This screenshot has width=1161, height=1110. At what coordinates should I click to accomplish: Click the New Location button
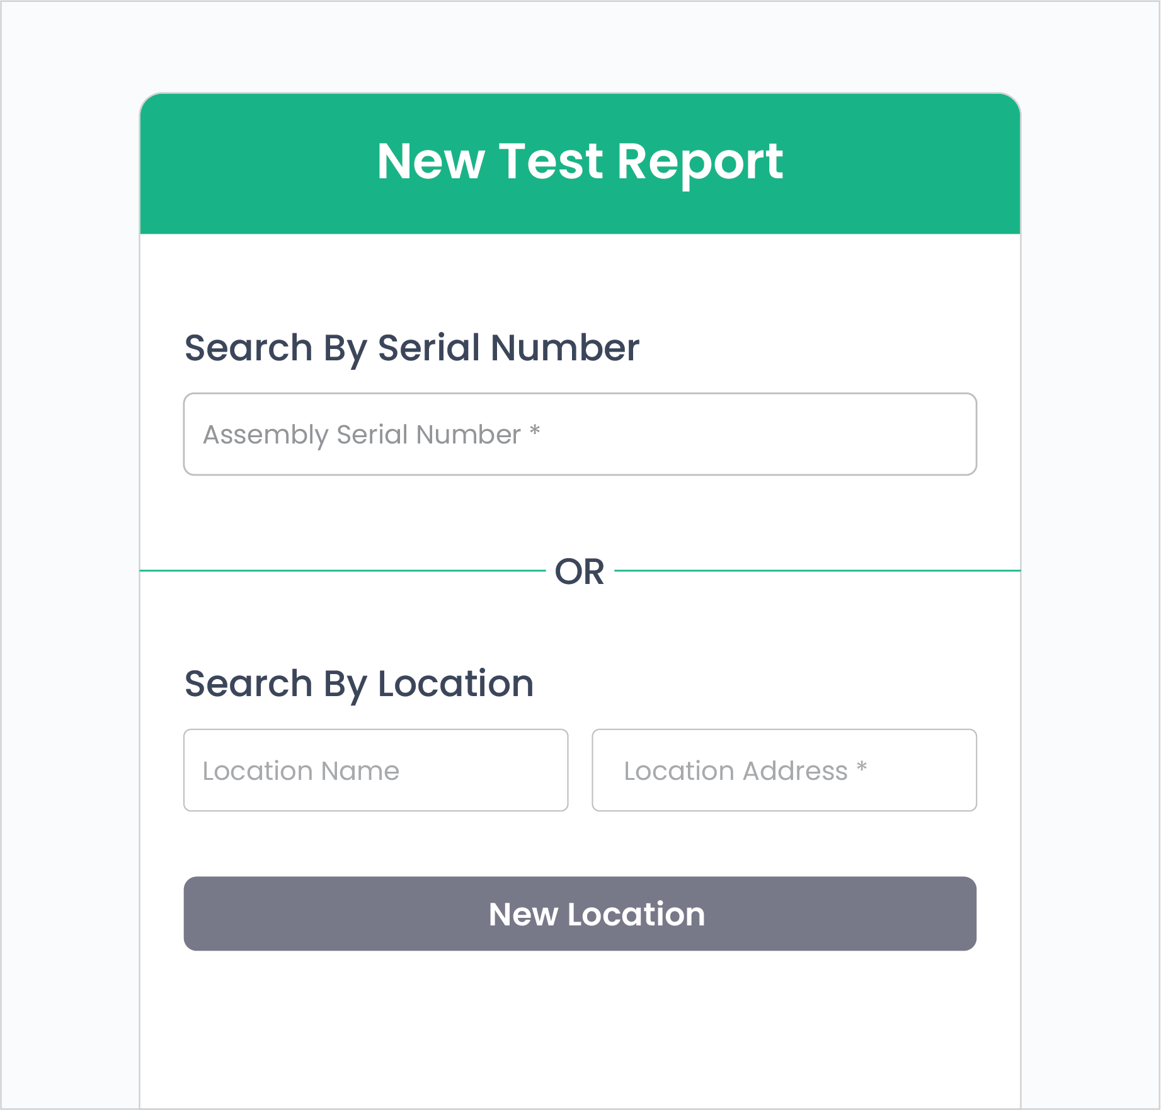(x=580, y=913)
